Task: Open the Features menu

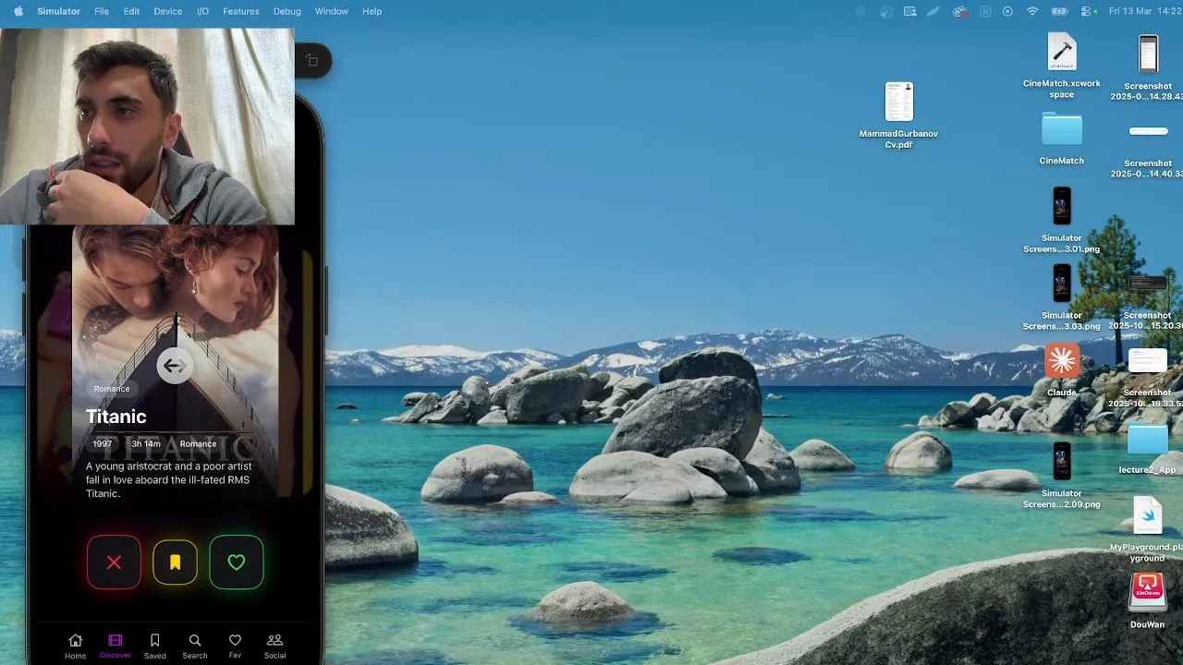Action: [x=240, y=11]
